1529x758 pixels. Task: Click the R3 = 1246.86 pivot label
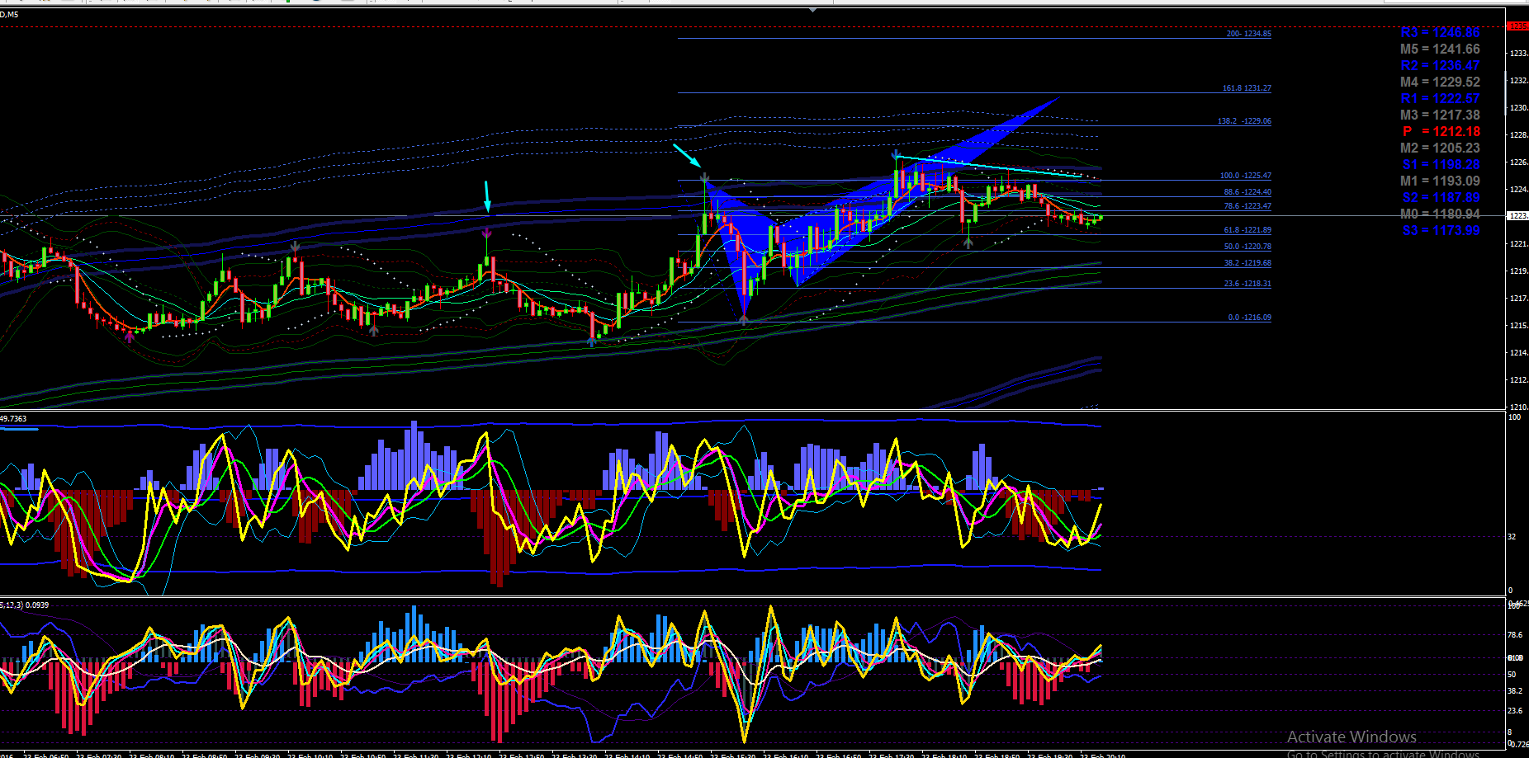point(1440,33)
